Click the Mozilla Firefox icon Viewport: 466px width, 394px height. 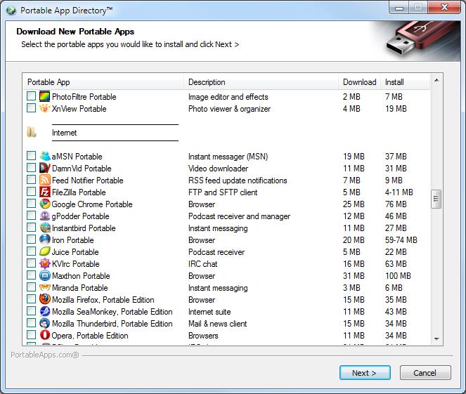click(45, 300)
